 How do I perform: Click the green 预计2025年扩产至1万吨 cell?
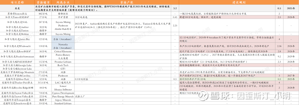click(x=228, y=79)
